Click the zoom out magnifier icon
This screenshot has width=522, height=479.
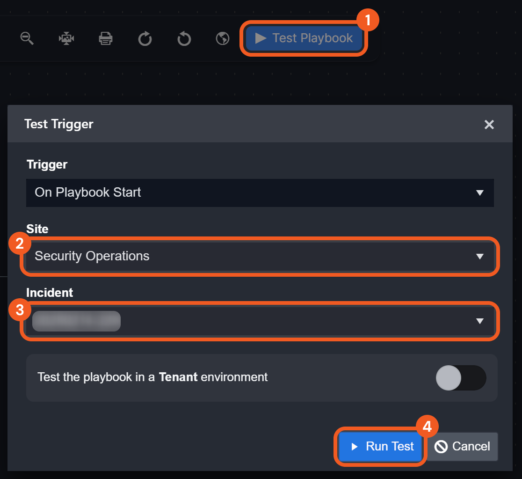pos(27,38)
